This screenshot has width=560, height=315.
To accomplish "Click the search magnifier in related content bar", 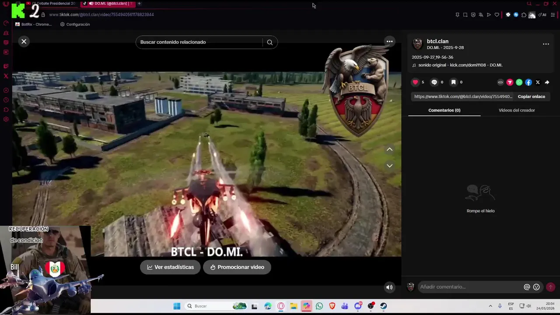I will tap(269, 42).
